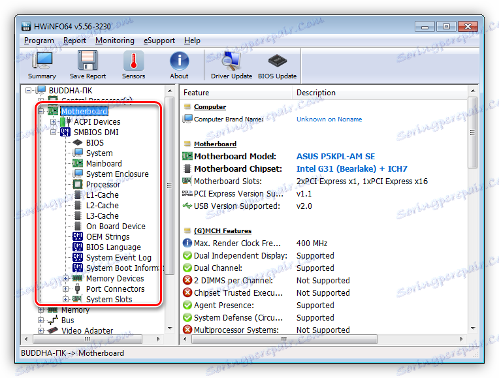Viewport: 499px width, 378px height.
Task: Click details pane vertical scrollbar down arrow
Action: tap(473, 328)
